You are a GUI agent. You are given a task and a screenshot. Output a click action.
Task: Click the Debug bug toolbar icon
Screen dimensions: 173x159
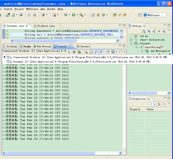(x=65, y=15)
